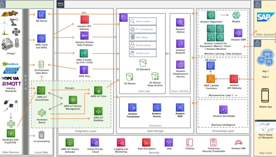
Task: Click the On-Premises Data Store icon
Action: click(41, 64)
